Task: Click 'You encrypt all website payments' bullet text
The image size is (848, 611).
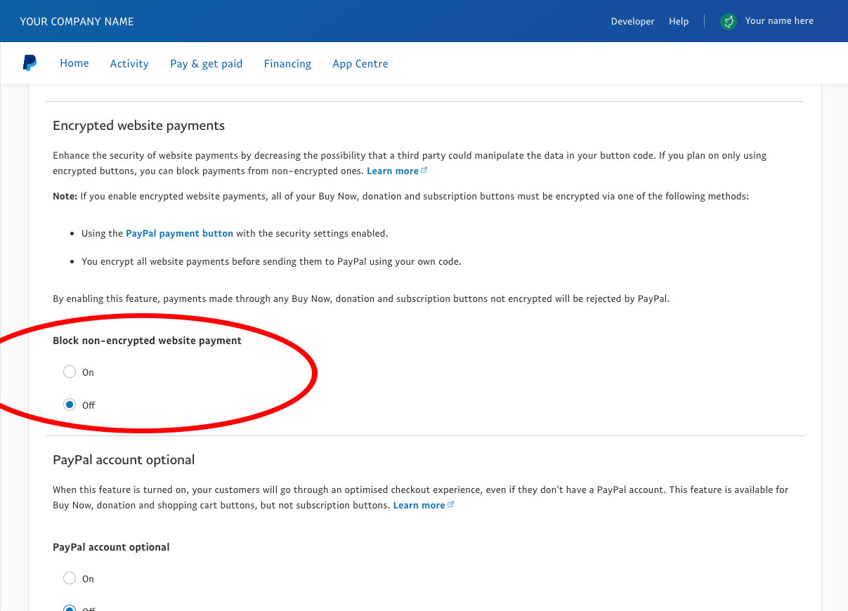Action: click(x=271, y=261)
